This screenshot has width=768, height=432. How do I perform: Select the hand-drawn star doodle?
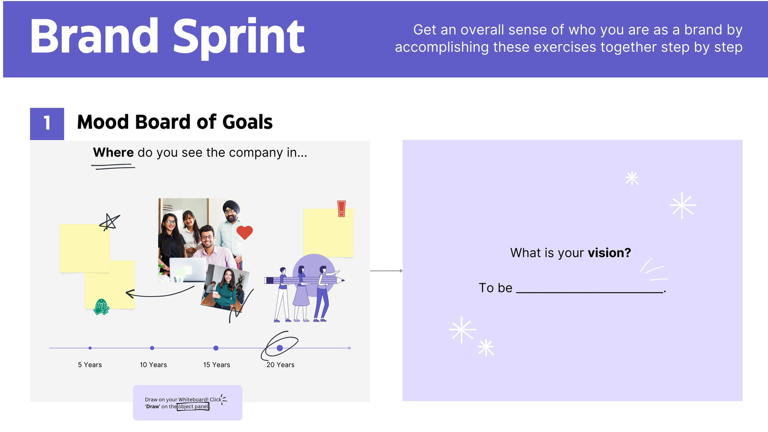109,222
